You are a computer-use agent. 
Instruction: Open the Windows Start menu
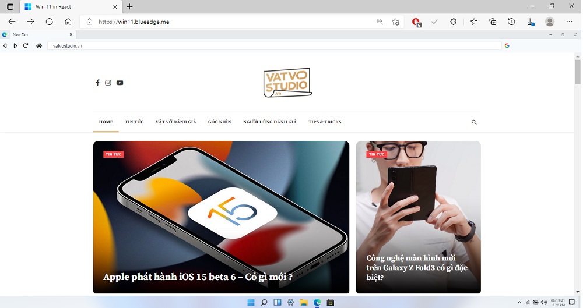[x=251, y=302]
